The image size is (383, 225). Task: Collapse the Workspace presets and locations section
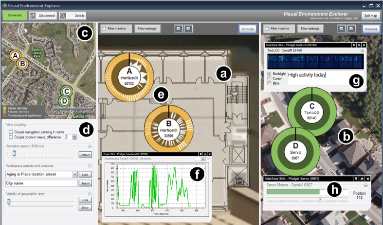[90, 166]
